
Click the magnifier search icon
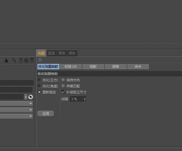14,60
